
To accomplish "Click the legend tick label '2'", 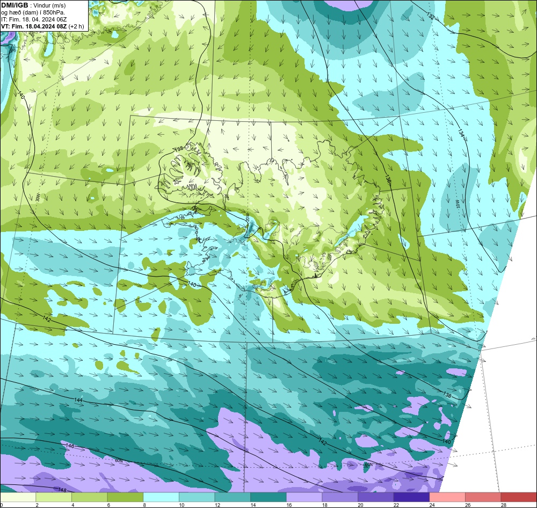I will click(x=37, y=505).
